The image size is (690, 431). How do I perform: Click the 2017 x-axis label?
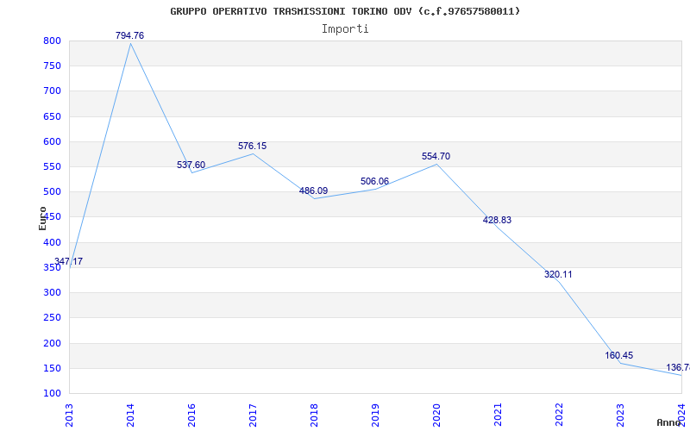[253, 415]
